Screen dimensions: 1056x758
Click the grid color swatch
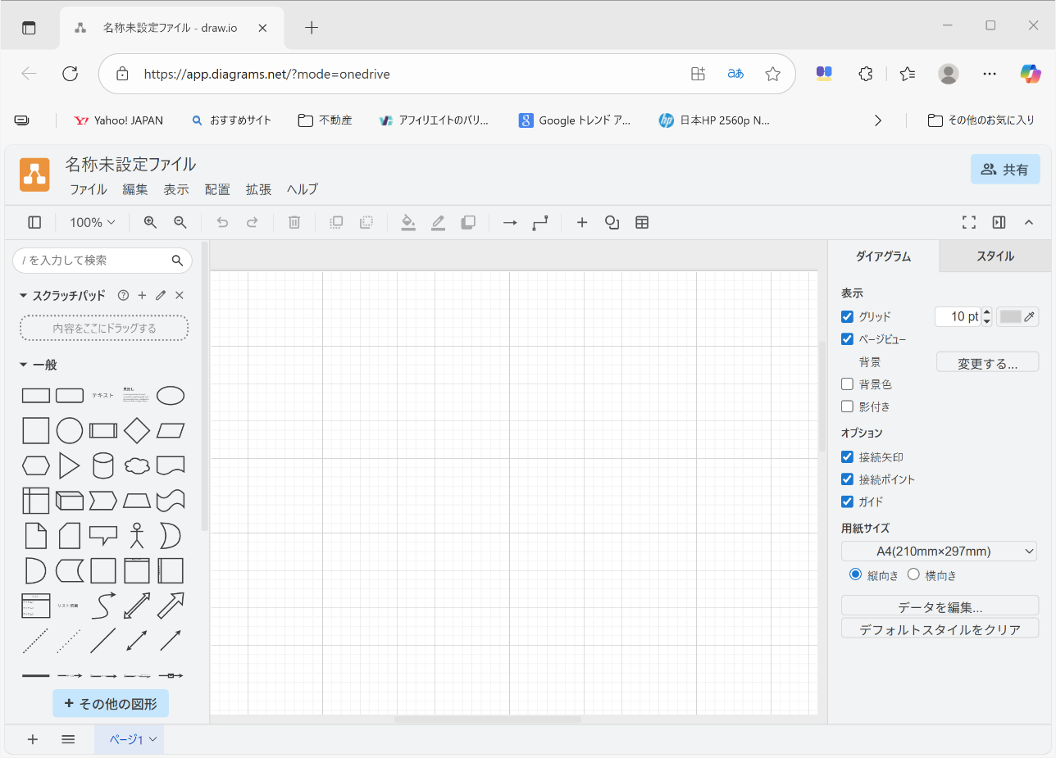tap(1011, 316)
